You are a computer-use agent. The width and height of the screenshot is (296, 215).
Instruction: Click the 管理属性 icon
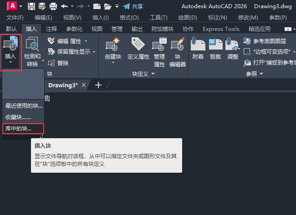(x=159, y=44)
